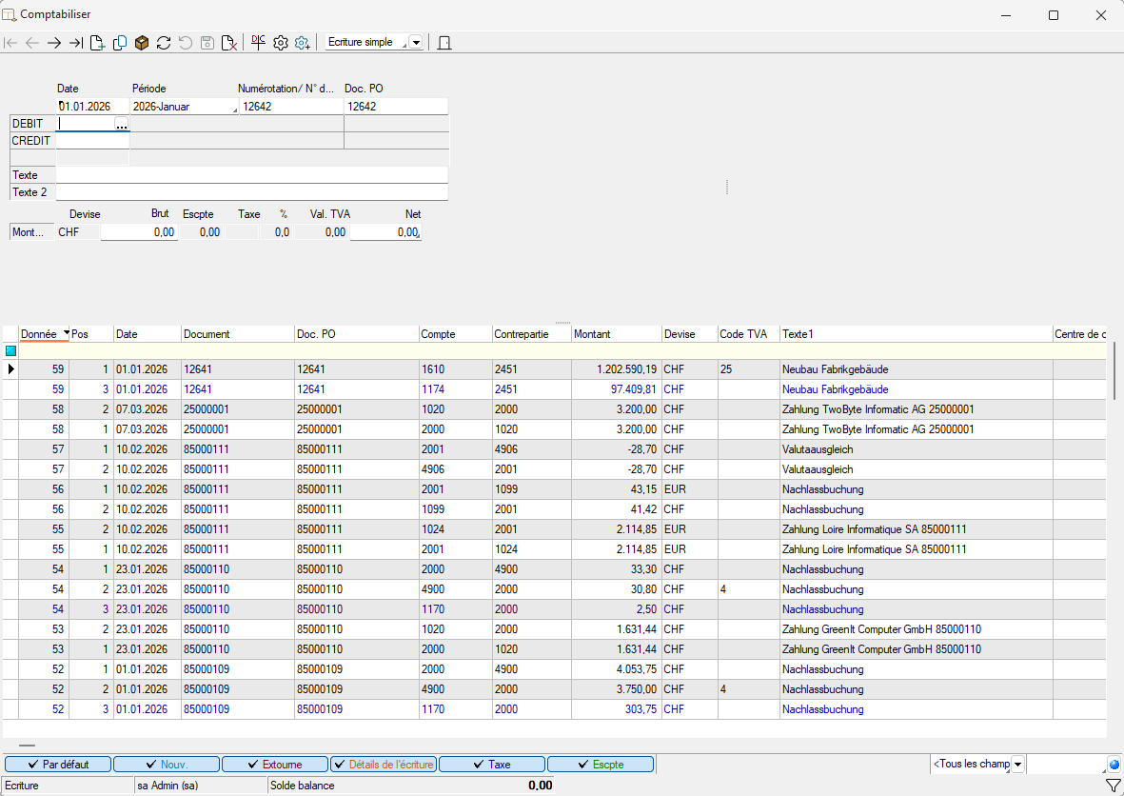The width and height of the screenshot is (1124, 796).
Task: Open the D/C debit-credit account icon
Action: (259, 42)
